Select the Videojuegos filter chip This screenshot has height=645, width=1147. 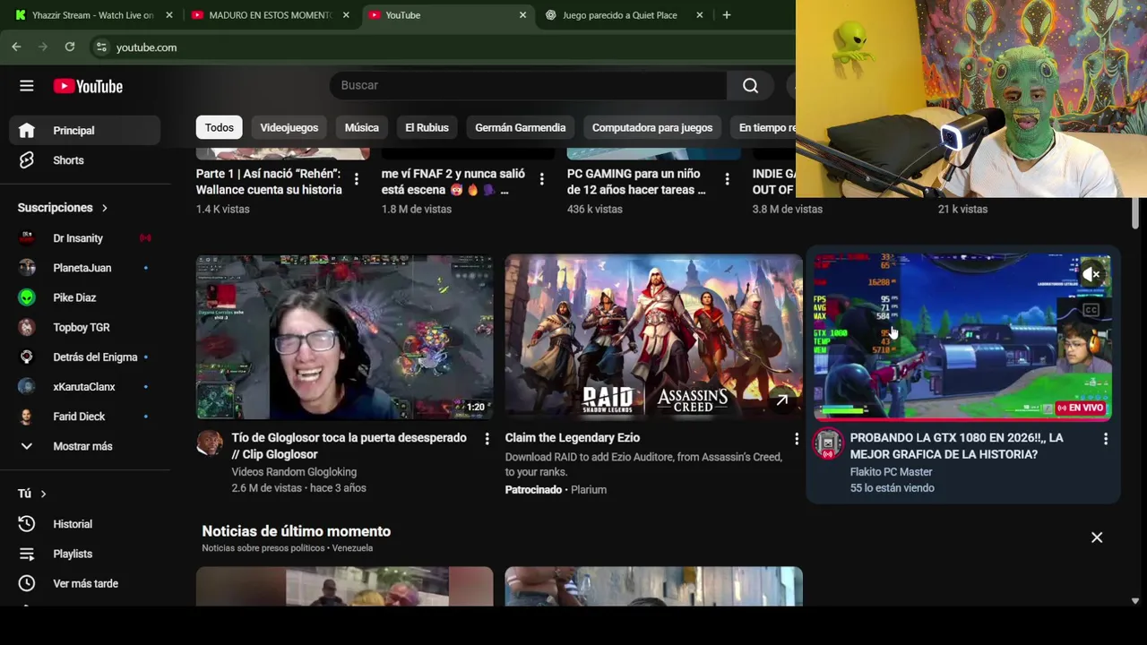point(289,127)
